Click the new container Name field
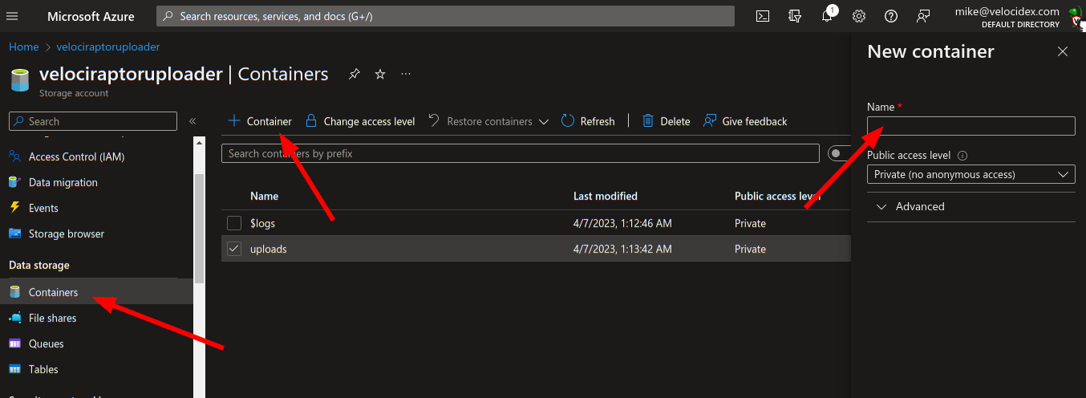Image resolution: width=1086 pixels, height=398 pixels. click(x=971, y=126)
